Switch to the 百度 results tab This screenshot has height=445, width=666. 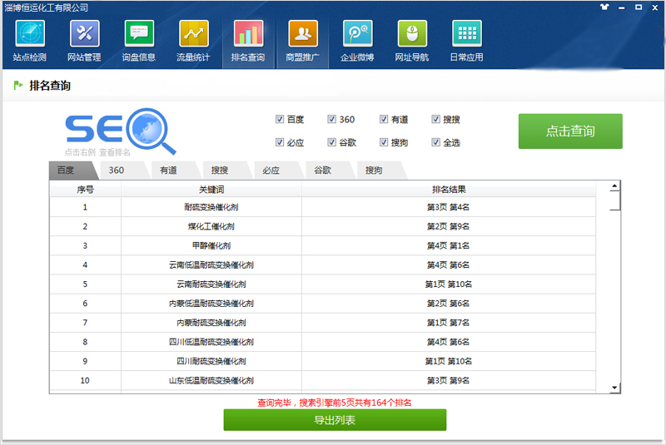(x=72, y=171)
